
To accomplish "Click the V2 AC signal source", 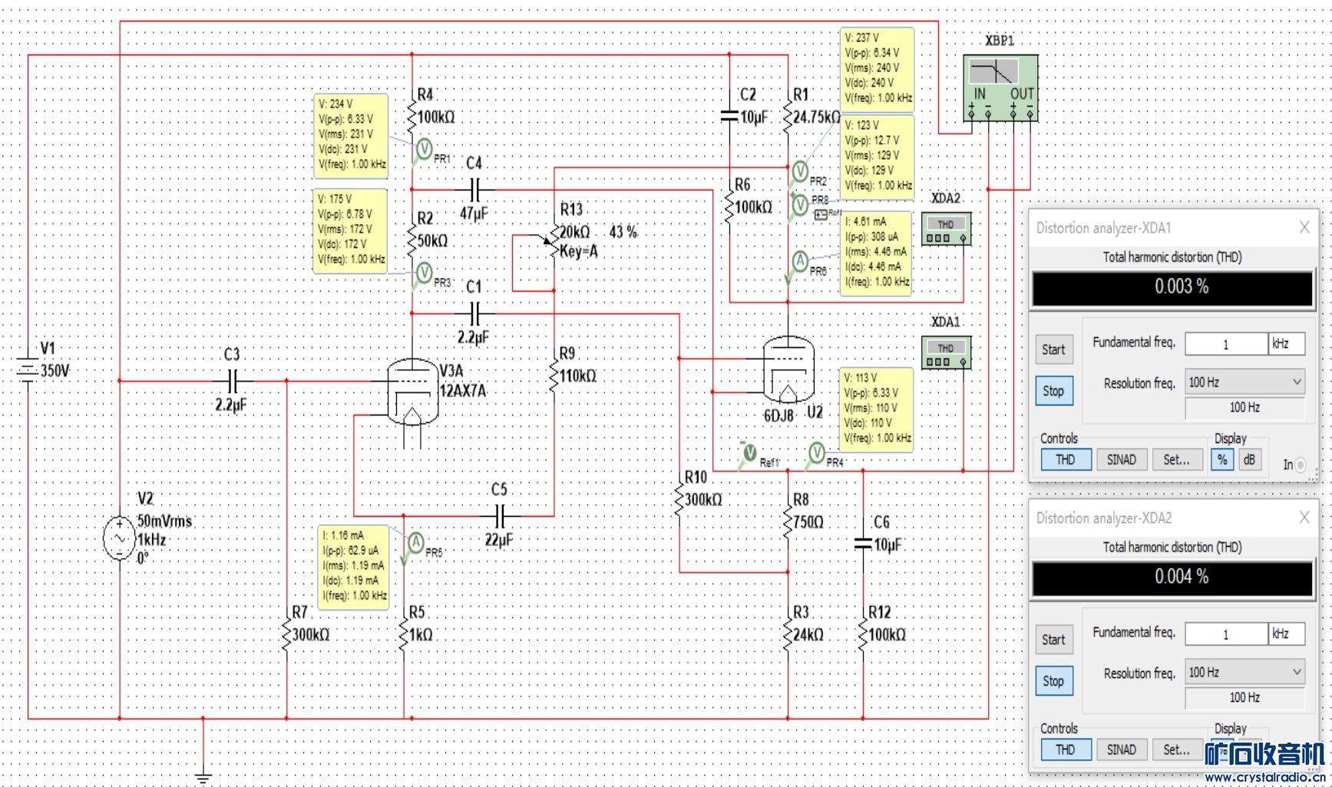I will pos(120,537).
